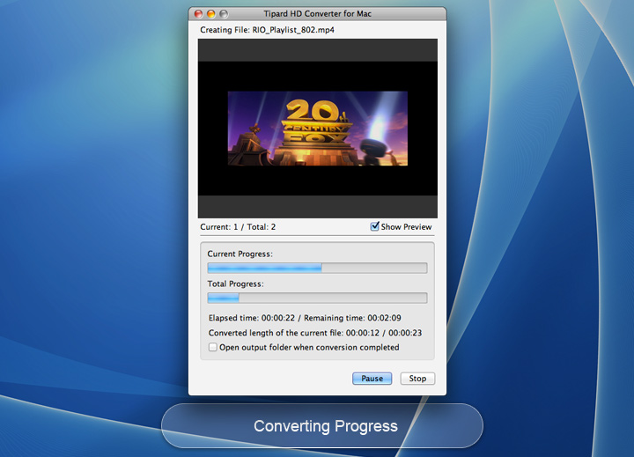Image resolution: width=634 pixels, height=457 pixels.
Task: Uncheck the Show Preview checkbox
Action: (375, 226)
